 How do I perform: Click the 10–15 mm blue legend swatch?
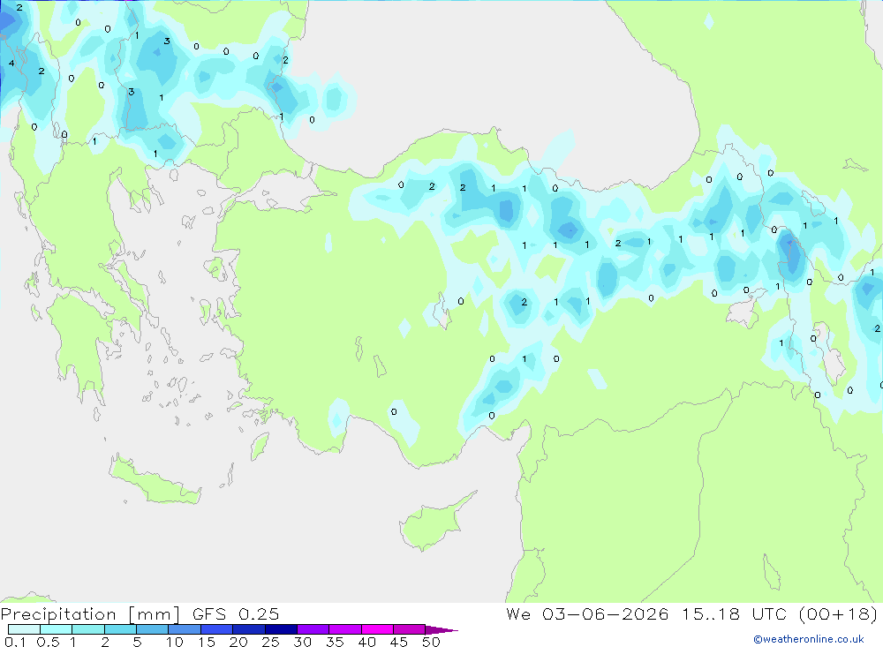click(x=185, y=629)
